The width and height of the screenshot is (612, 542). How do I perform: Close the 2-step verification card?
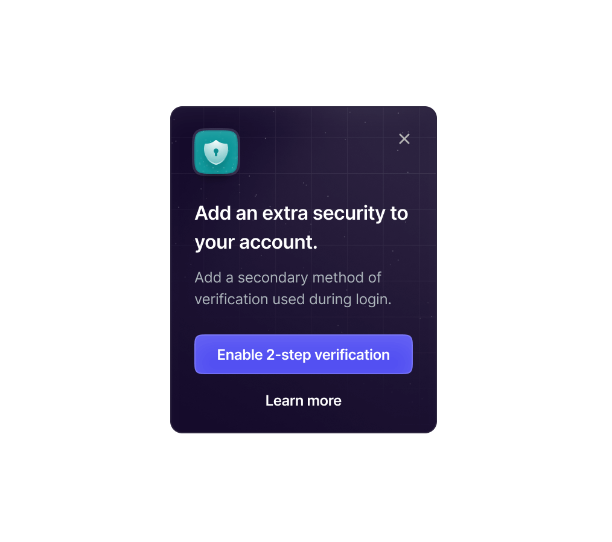[404, 139]
